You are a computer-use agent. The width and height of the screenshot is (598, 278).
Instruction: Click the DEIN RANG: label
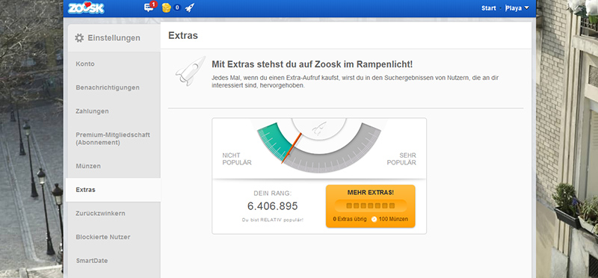point(272,194)
